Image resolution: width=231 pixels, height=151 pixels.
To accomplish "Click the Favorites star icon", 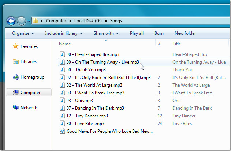I will pyautogui.click(x=16, y=46).
